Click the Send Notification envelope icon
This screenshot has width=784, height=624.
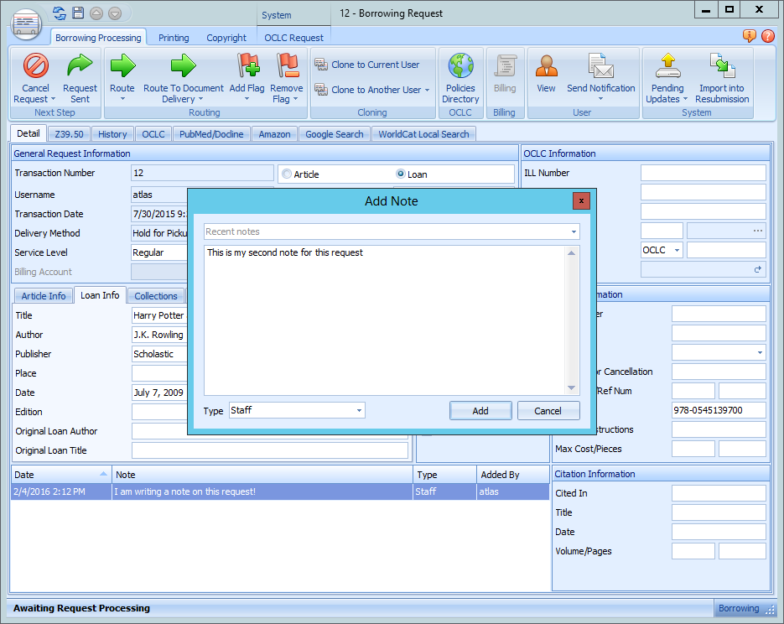pyautogui.click(x=600, y=66)
